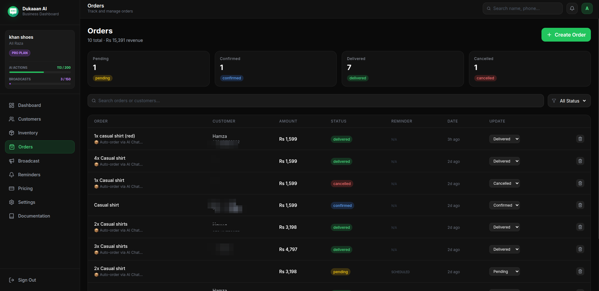Open the Settings gear icon

pos(12,202)
